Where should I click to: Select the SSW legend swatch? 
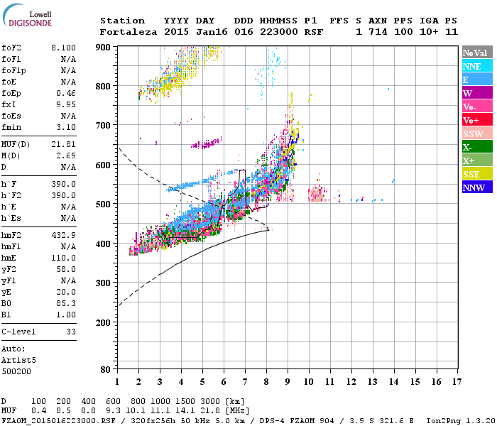tap(477, 133)
